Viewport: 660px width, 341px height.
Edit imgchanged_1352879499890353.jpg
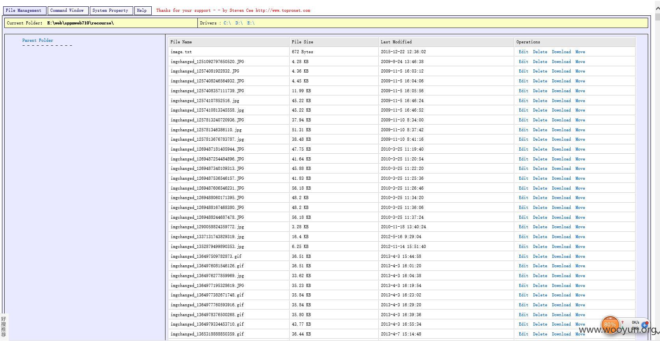523,246
